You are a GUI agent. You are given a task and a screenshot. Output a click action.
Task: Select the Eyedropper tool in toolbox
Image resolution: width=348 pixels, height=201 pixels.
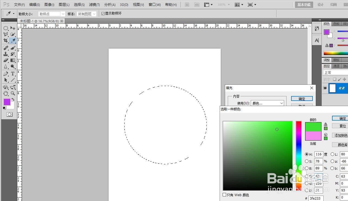point(13,40)
